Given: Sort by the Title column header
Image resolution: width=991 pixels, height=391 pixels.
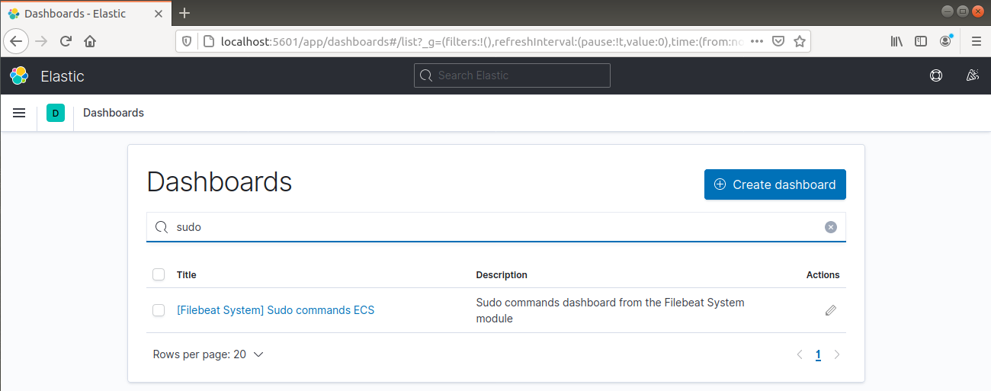Looking at the screenshot, I should (187, 274).
